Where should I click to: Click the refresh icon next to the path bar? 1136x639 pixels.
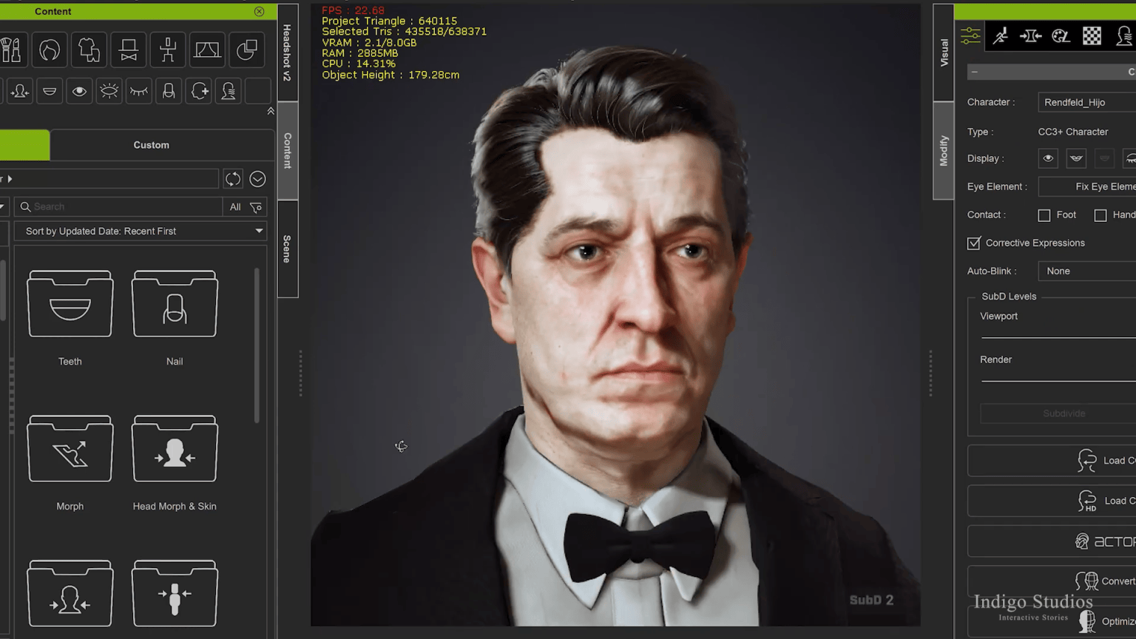[233, 179]
